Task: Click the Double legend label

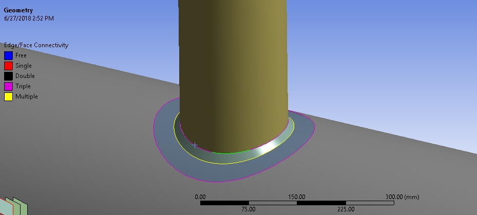Action: click(25, 76)
